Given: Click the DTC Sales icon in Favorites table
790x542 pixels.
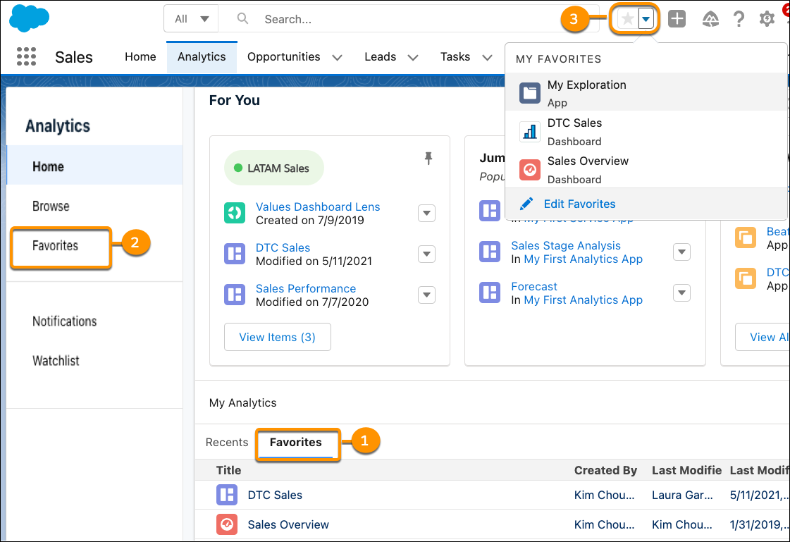Looking at the screenshot, I should (x=227, y=495).
